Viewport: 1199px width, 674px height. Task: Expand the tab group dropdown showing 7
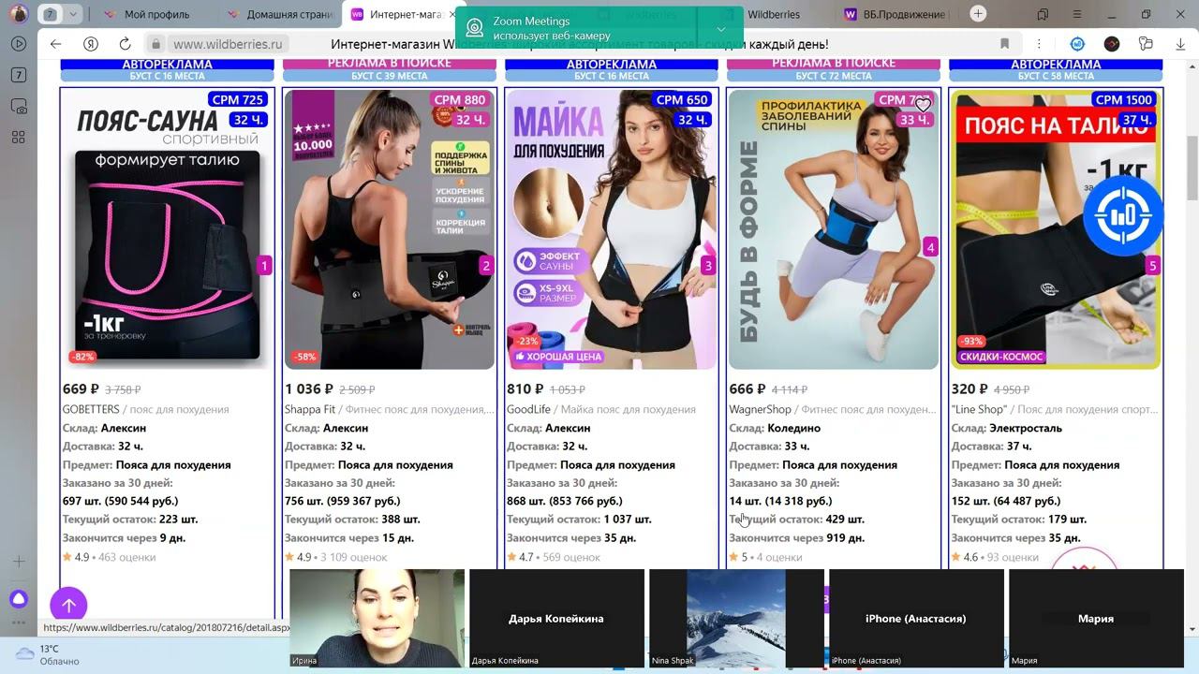(73, 14)
